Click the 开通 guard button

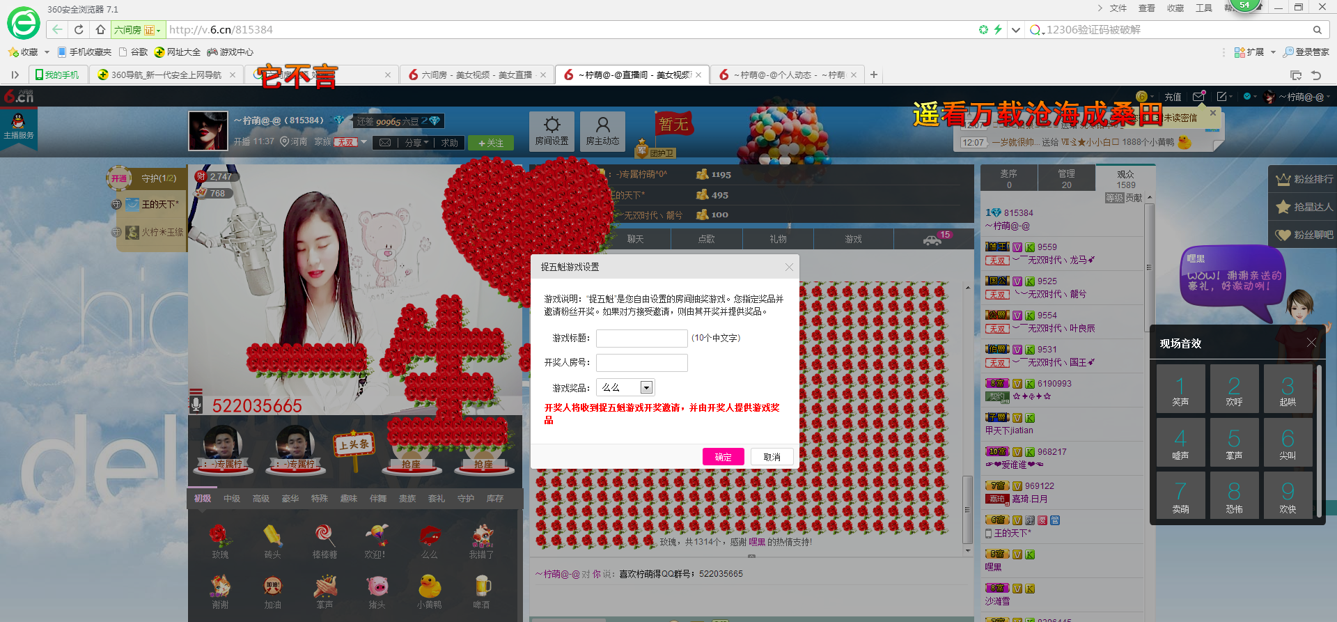pyautogui.click(x=119, y=179)
